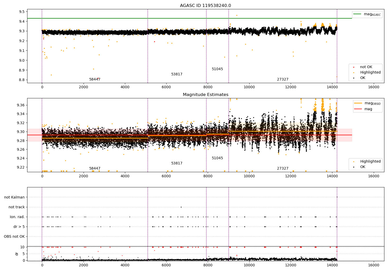Select the 12000 x-tick under the dr panel
The height and width of the screenshot is (271, 388).
coord(291,265)
